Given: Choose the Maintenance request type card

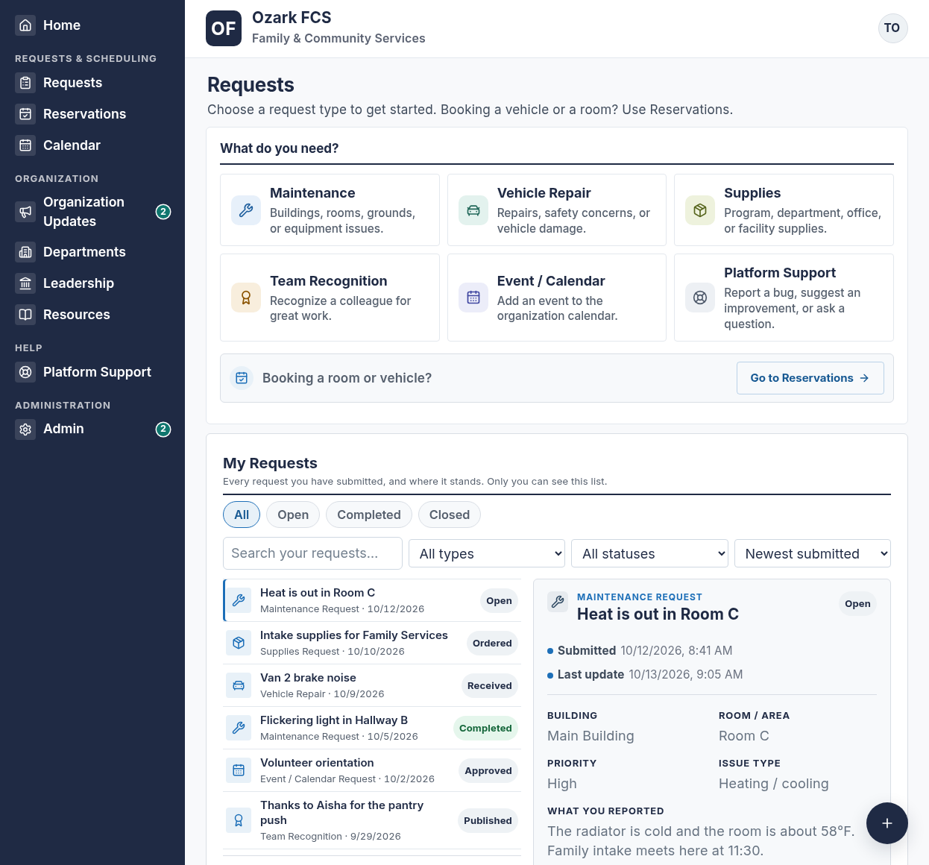Looking at the screenshot, I should pyautogui.click(x=330, y=210).
